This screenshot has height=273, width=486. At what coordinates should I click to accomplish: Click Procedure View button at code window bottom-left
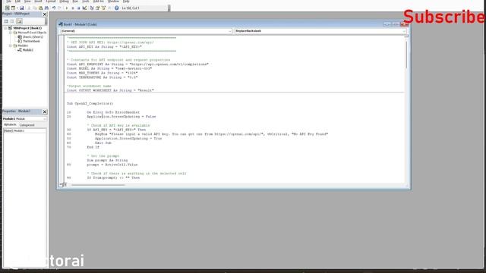[61, 184]
